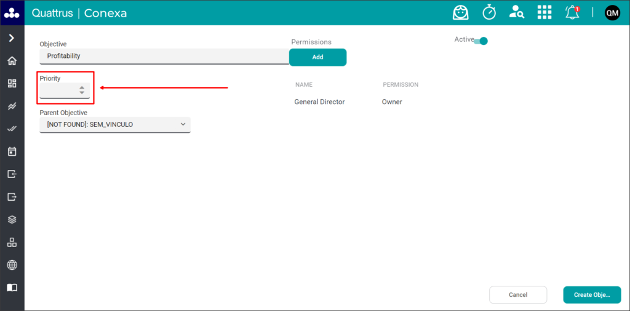
Task: Click the Priority number input field
Action: click(x=65, y=90)
